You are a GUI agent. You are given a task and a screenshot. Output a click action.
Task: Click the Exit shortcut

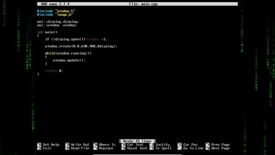pyautogui.click(x=44, y=148)
